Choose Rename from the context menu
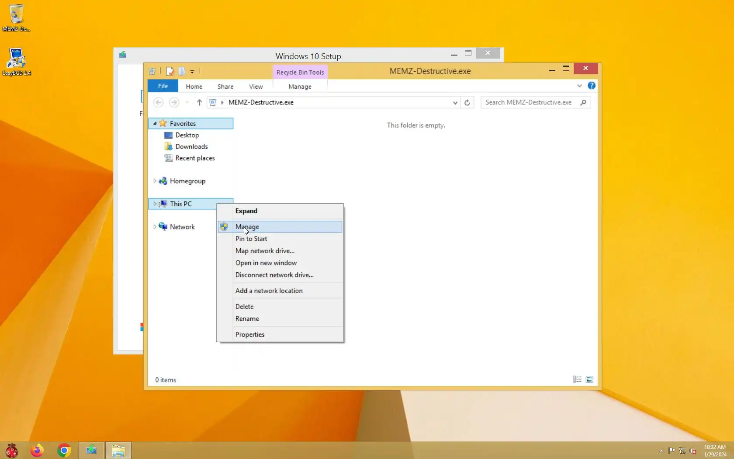 tap(280, 319)
